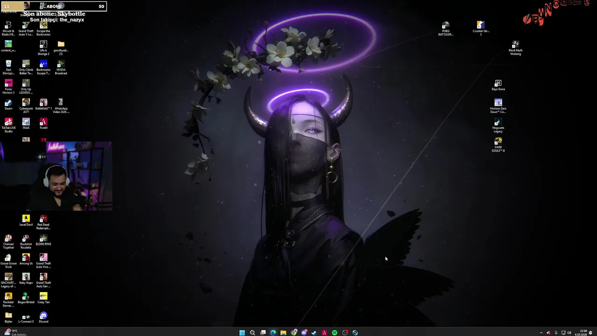
Task: Launch Only Climb Better Together shortcut
Action: click(26, 68)
